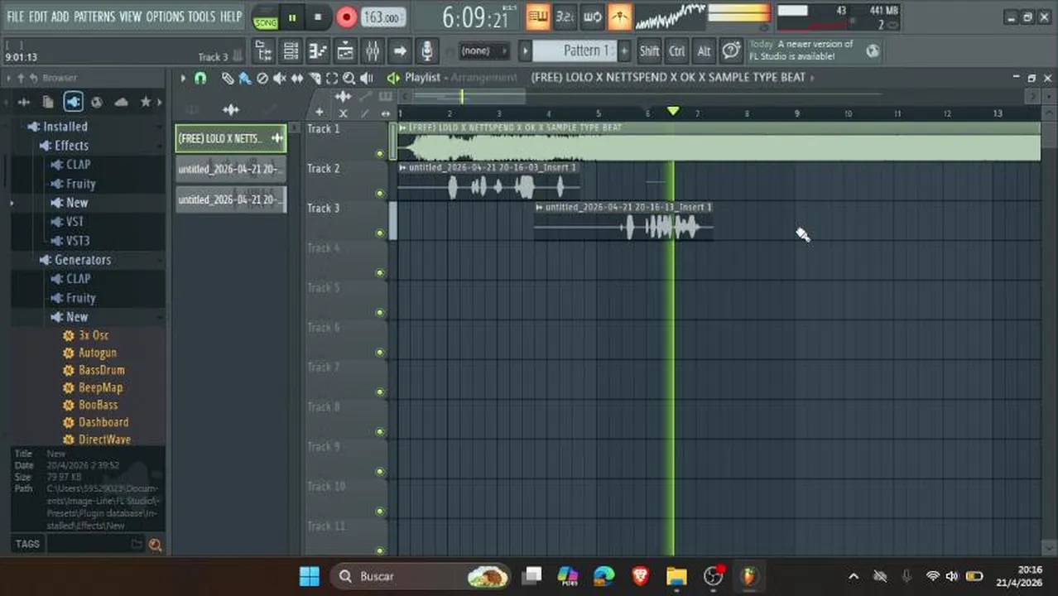Select the Mute tool in playlist
1058x596 pixels.
click(x=279, y=78)
